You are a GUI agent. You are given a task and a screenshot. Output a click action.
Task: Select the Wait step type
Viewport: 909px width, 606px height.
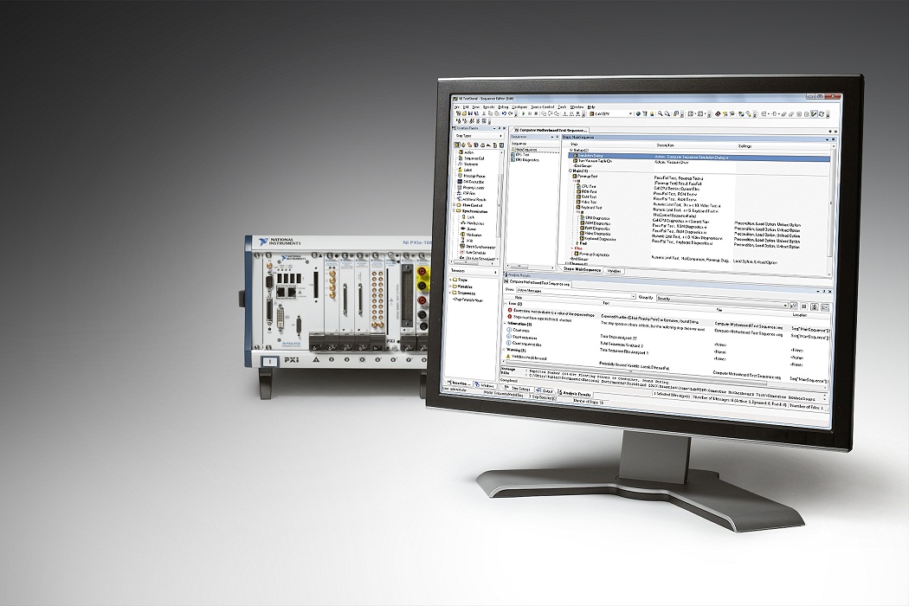pos(469,240)
